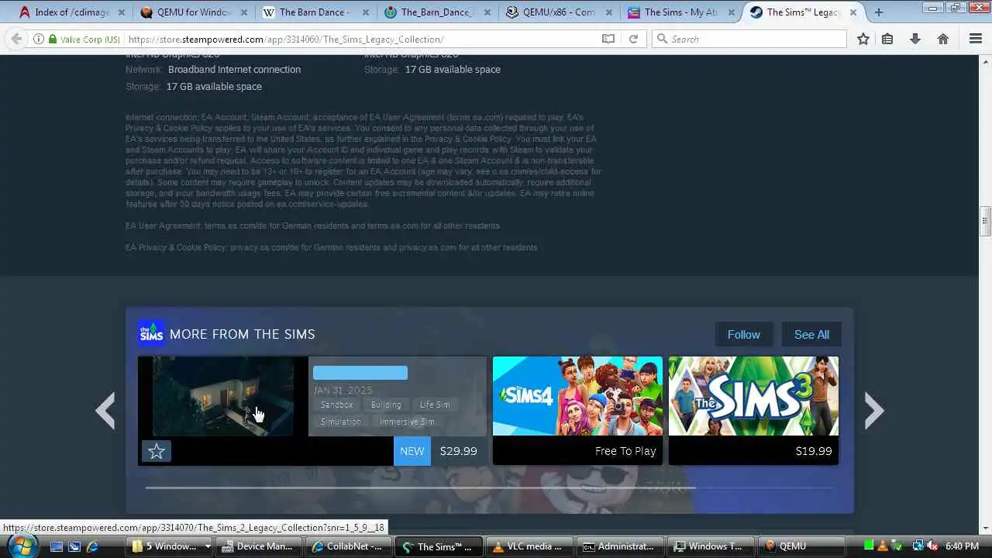Go back with the browser back arrow
Image resolution: width=992 pixels, height=558 pixels.
pyautogui.click(x=16, y=39)
